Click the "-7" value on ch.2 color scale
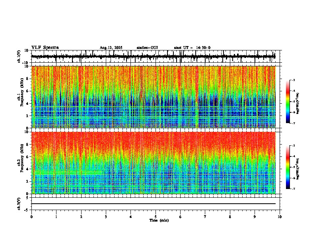This screenshot has height=243, width=315. [x=293, y=189]
